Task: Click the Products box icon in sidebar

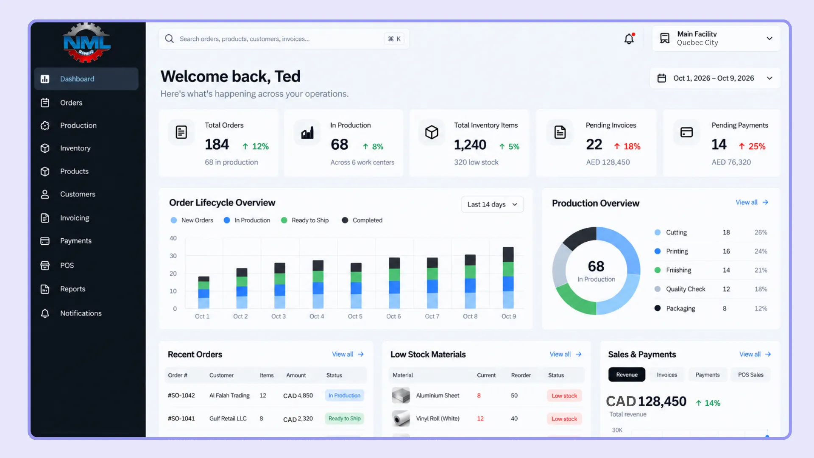Action: (45, 171)
